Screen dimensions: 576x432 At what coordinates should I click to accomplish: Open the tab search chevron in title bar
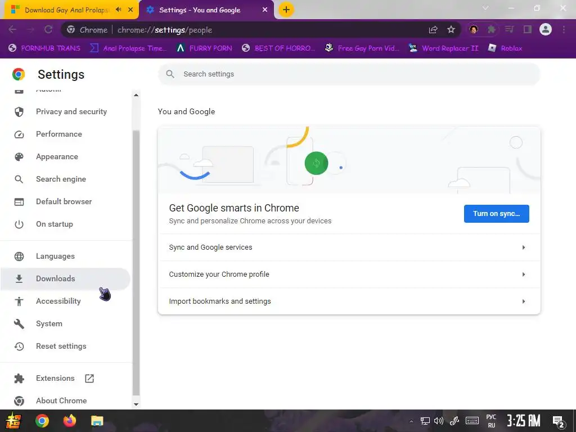pos(485,8)
